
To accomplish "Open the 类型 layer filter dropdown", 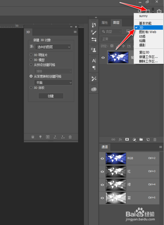I will (x=111, y=31).
